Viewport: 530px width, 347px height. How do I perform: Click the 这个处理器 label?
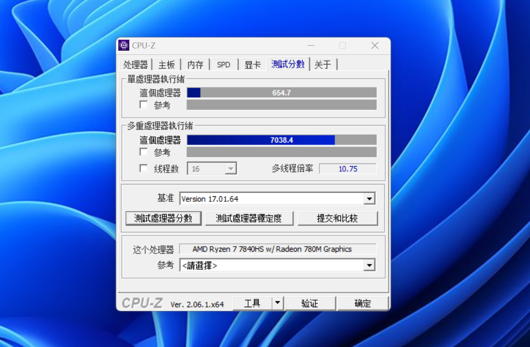pos(153,250)
